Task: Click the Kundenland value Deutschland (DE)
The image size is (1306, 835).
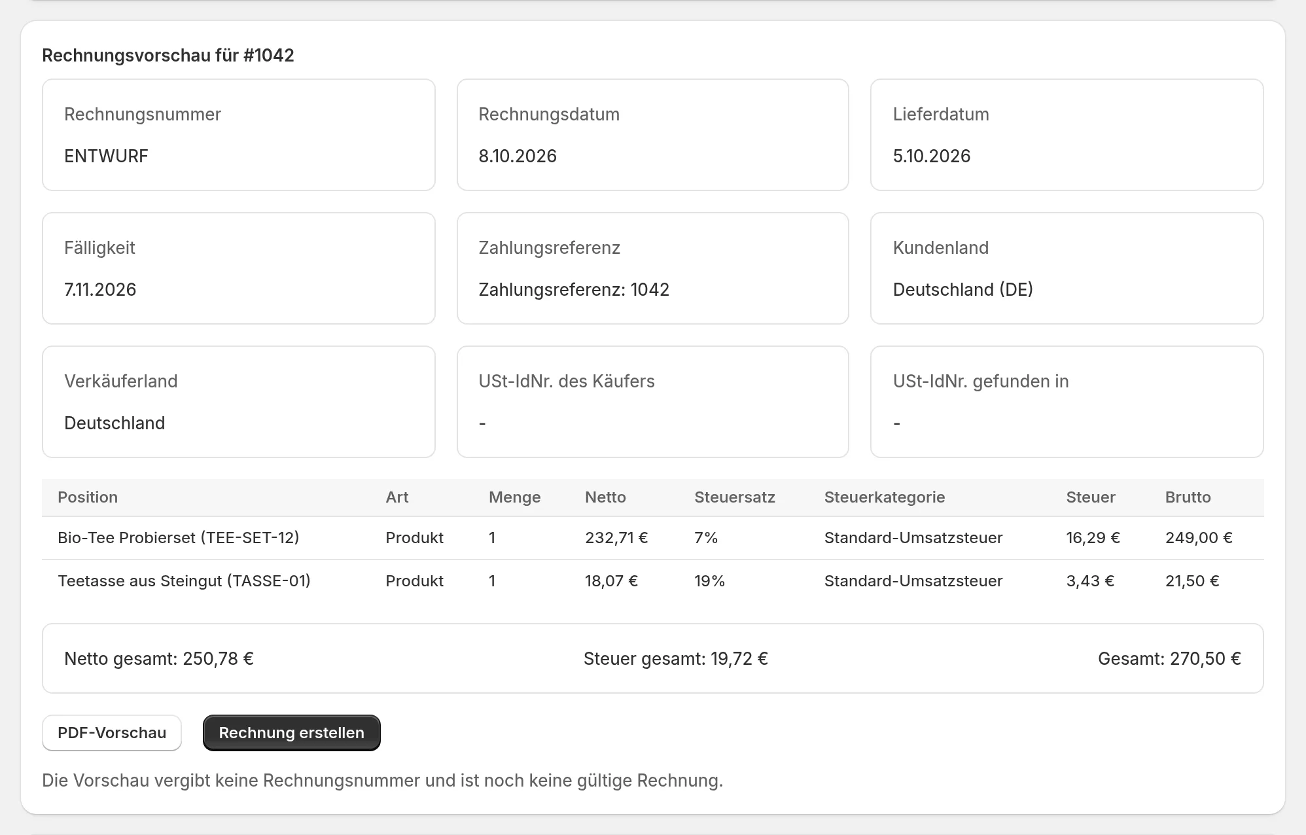Action: (x=963, y=290)
